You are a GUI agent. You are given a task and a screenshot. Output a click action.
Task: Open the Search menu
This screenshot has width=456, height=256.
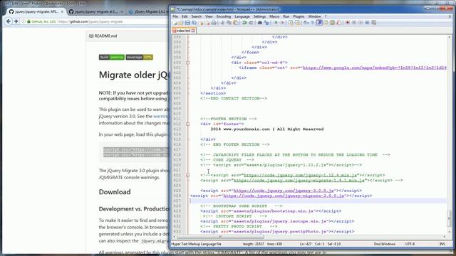coord(197,16)
